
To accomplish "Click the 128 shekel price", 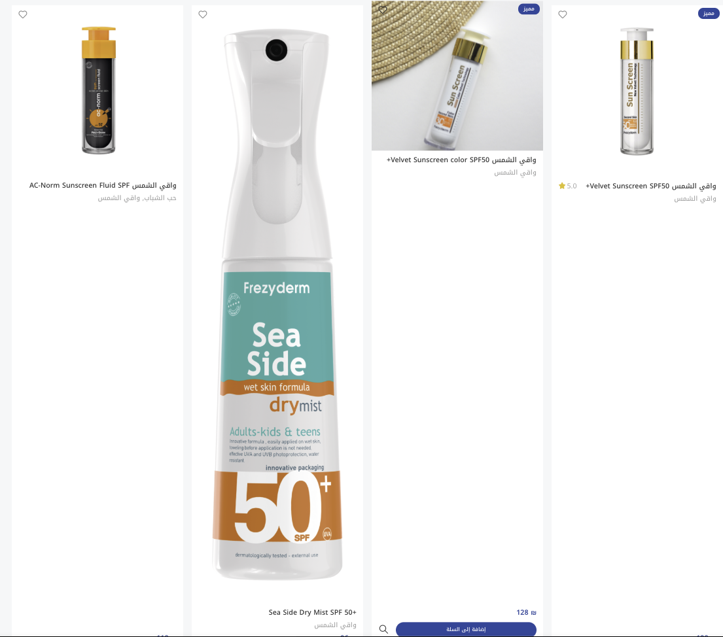I will (526, 612).
